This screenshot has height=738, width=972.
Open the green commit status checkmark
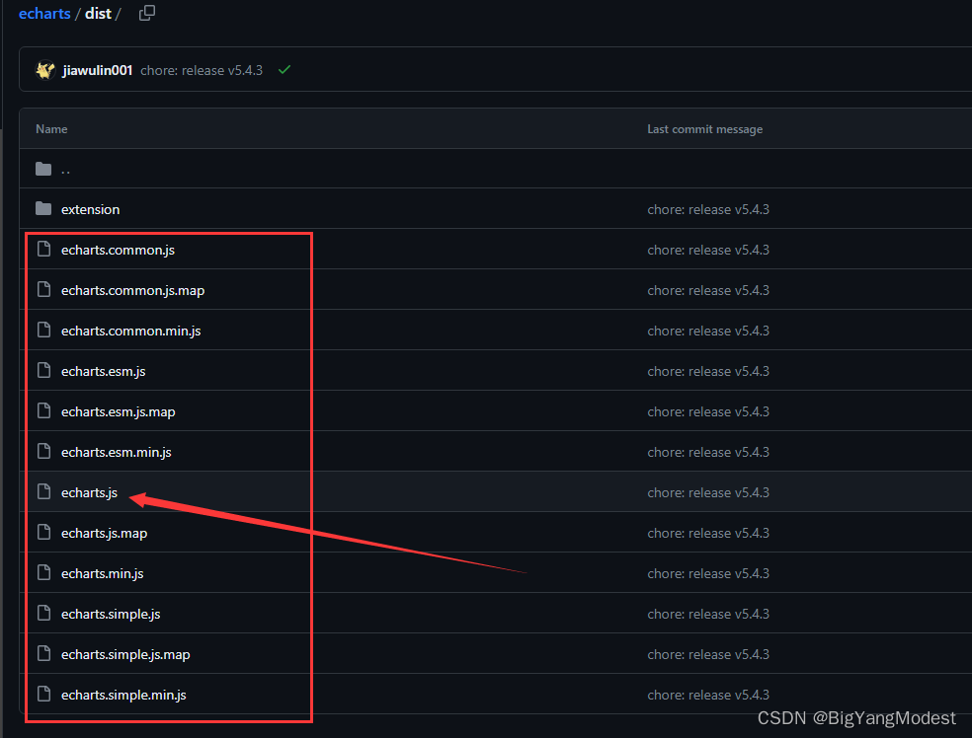coord(284,69)
